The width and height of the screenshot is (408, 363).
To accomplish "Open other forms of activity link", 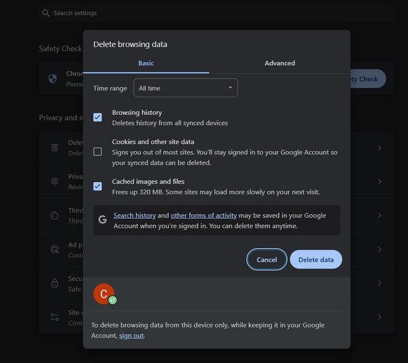I will coord(204,215).
